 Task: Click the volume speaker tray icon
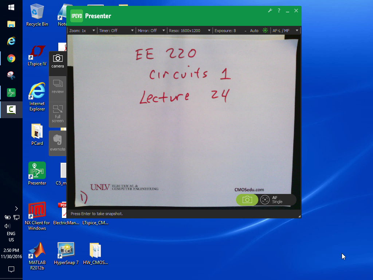(x=7, y=226)
